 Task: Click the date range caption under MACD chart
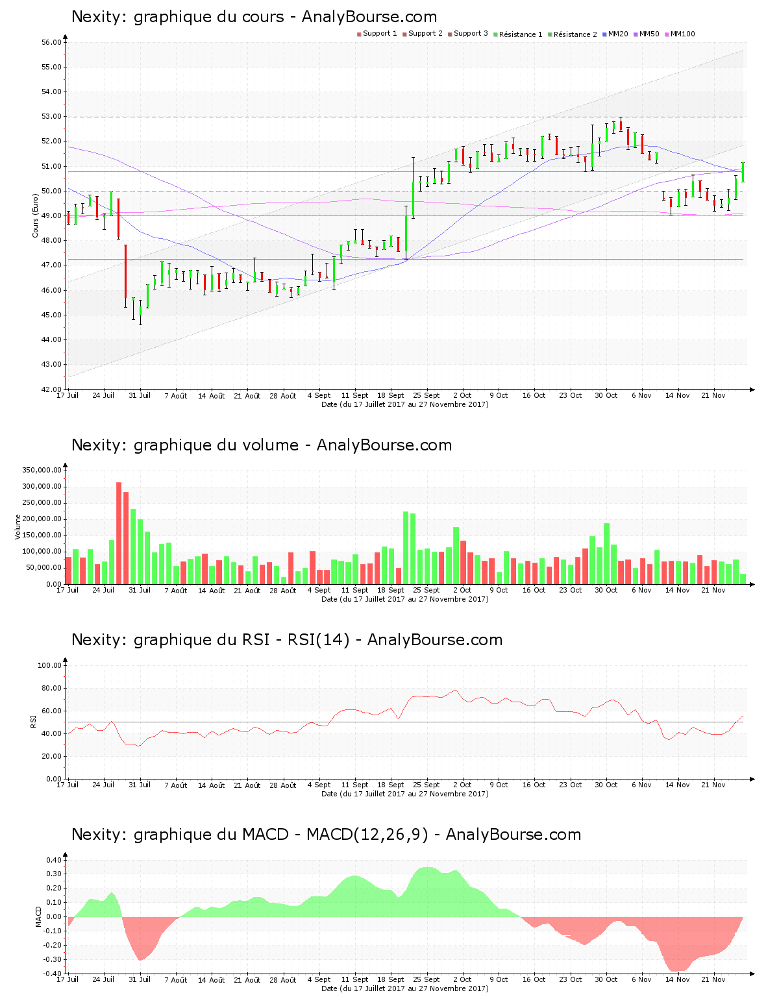point(405,988)
